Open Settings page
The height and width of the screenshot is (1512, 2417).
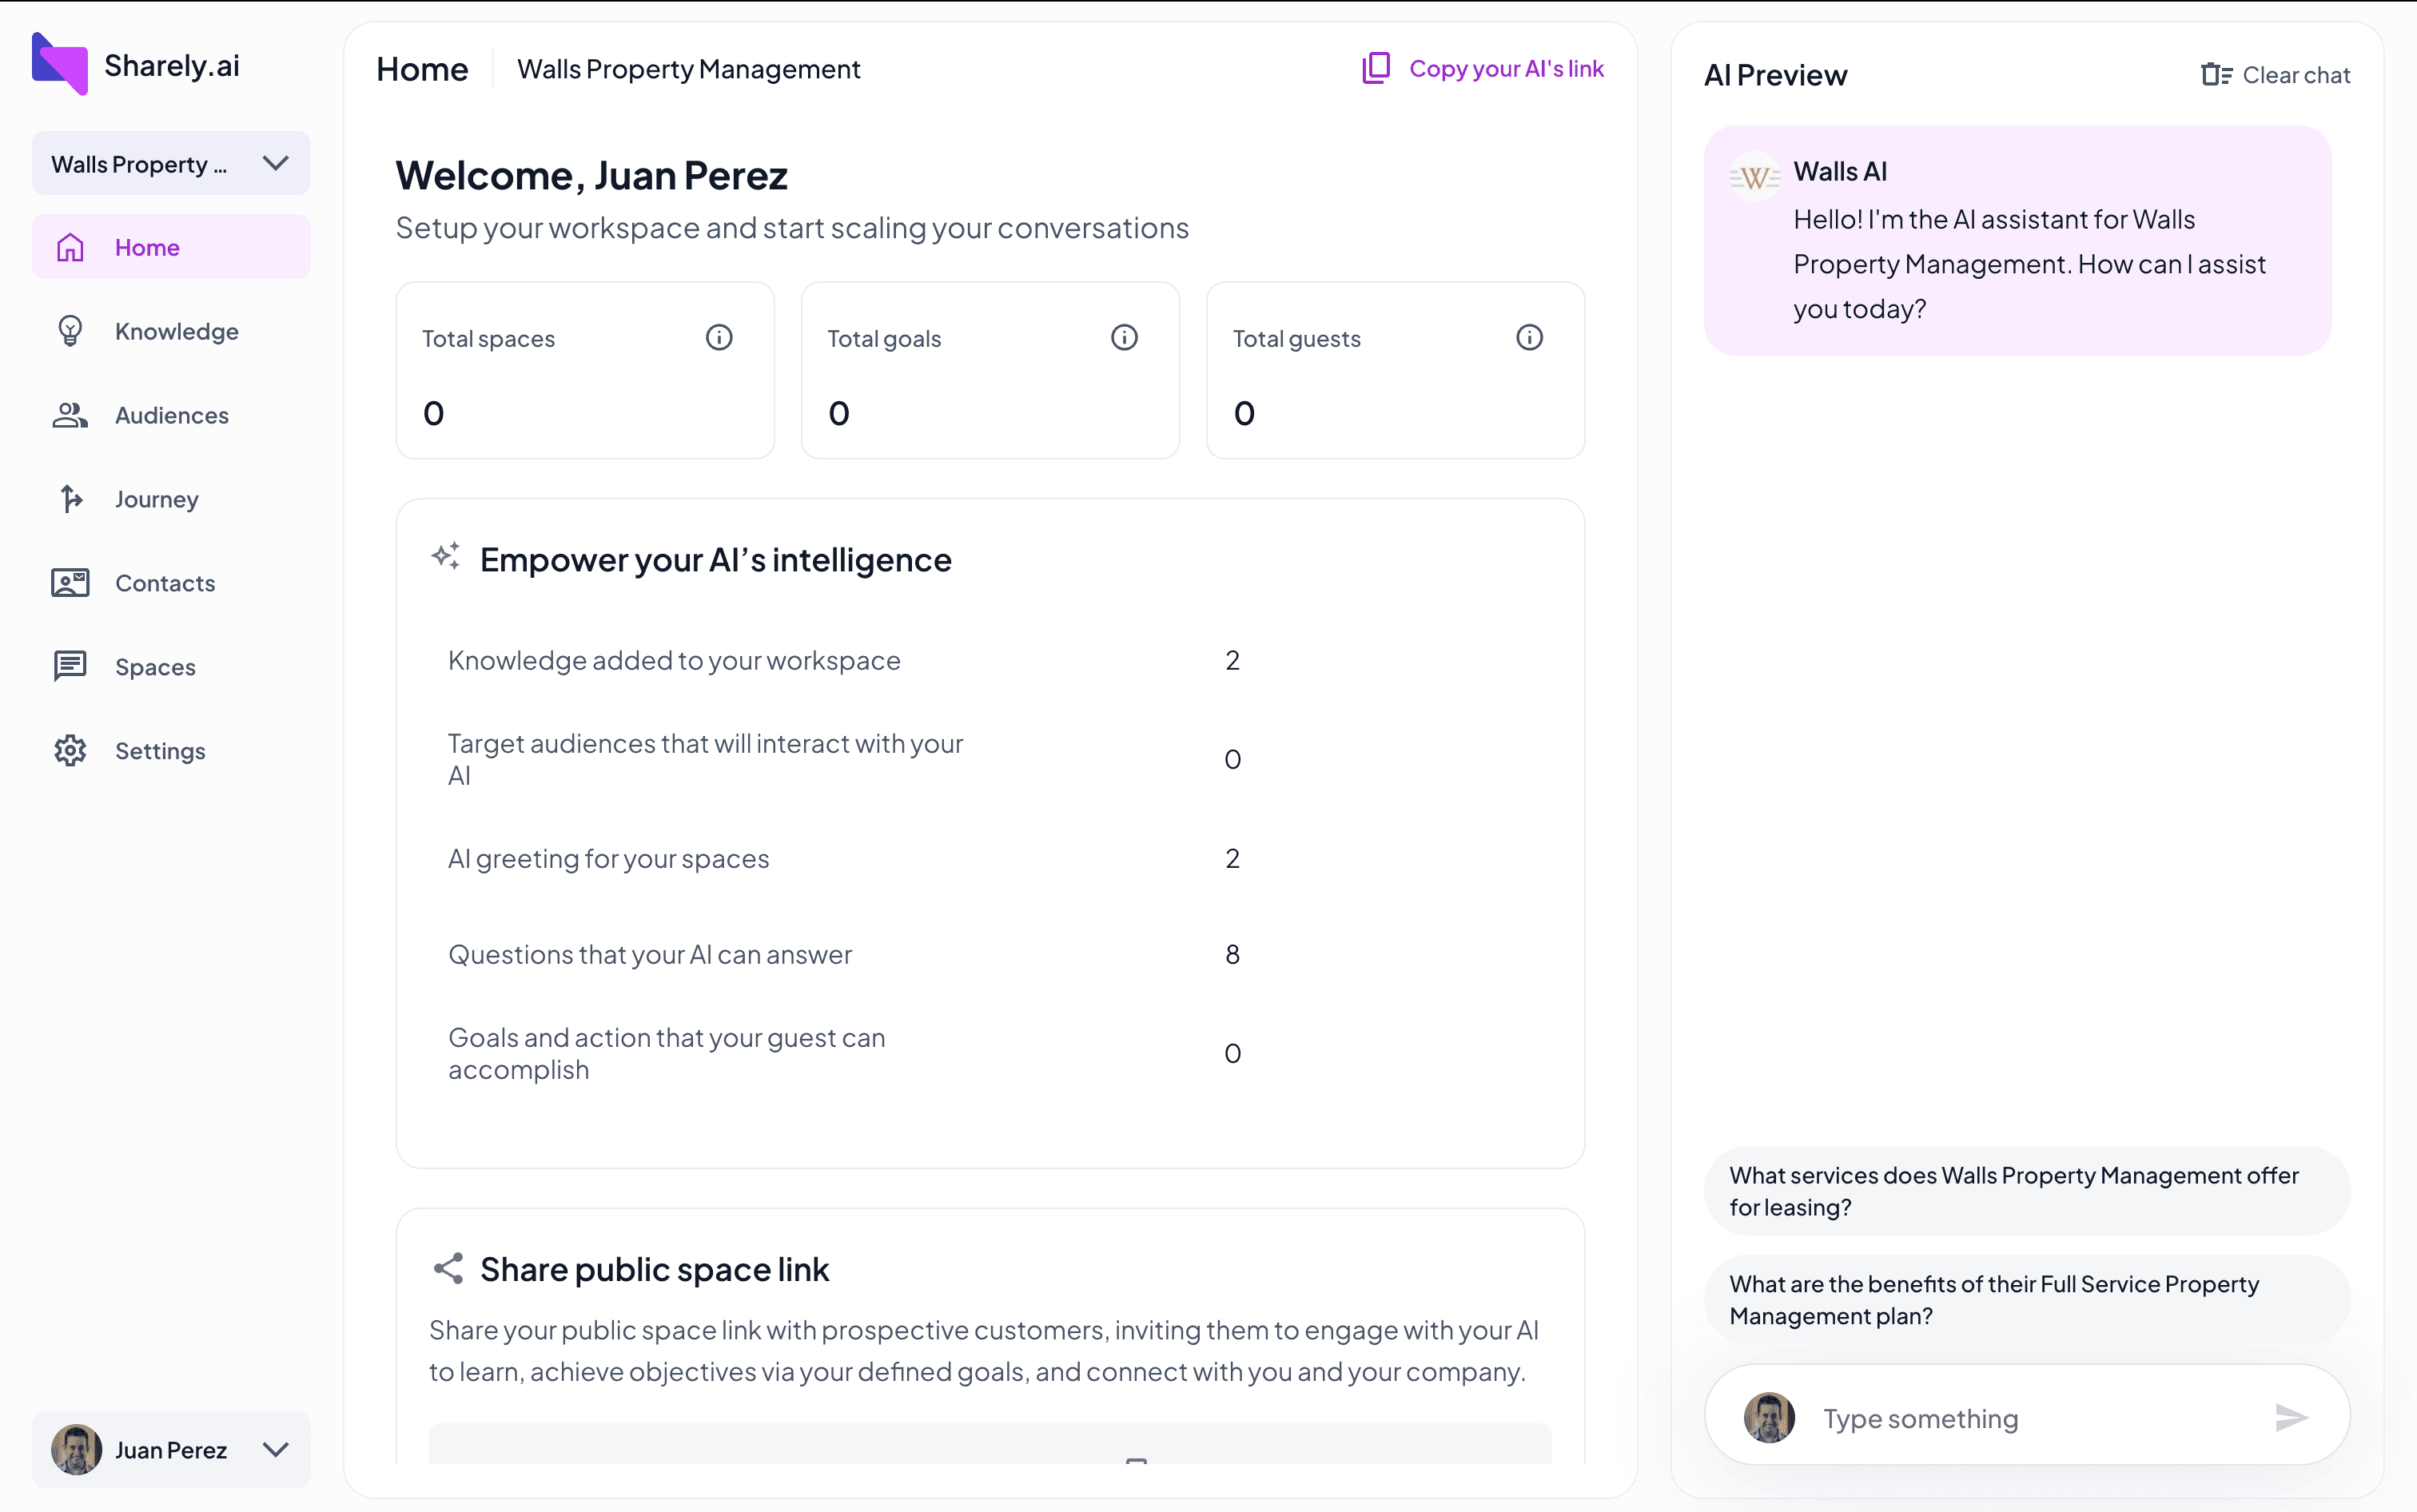(x=171, y=751)
